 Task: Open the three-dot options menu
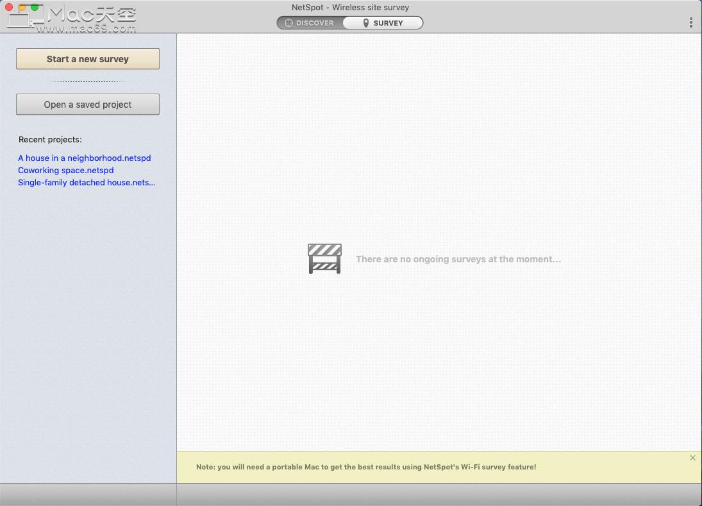coord(691,22)
